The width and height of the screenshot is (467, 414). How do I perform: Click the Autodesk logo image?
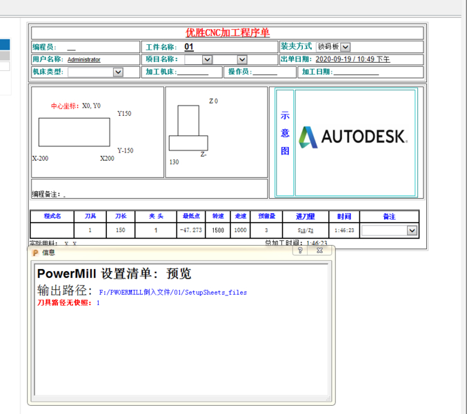[x=353, y=137]
